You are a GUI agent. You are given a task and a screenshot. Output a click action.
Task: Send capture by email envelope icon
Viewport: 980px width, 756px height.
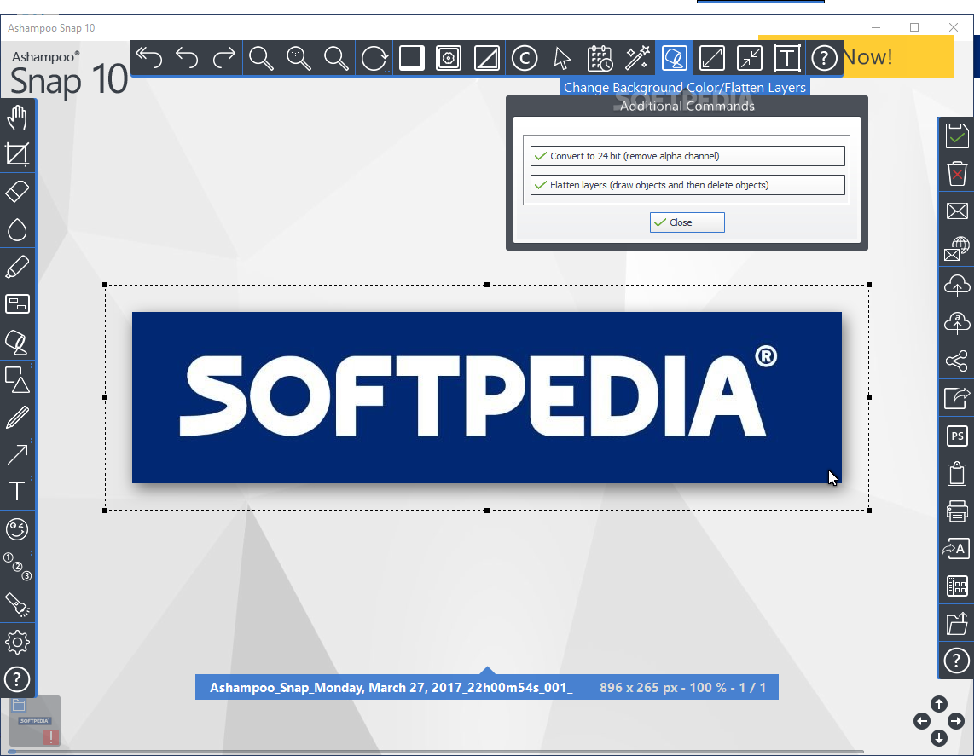(x=957, y=211)
